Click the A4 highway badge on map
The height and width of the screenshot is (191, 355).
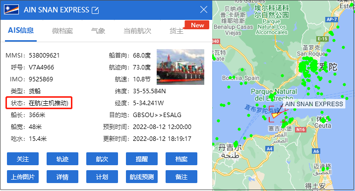coord(269,149)
